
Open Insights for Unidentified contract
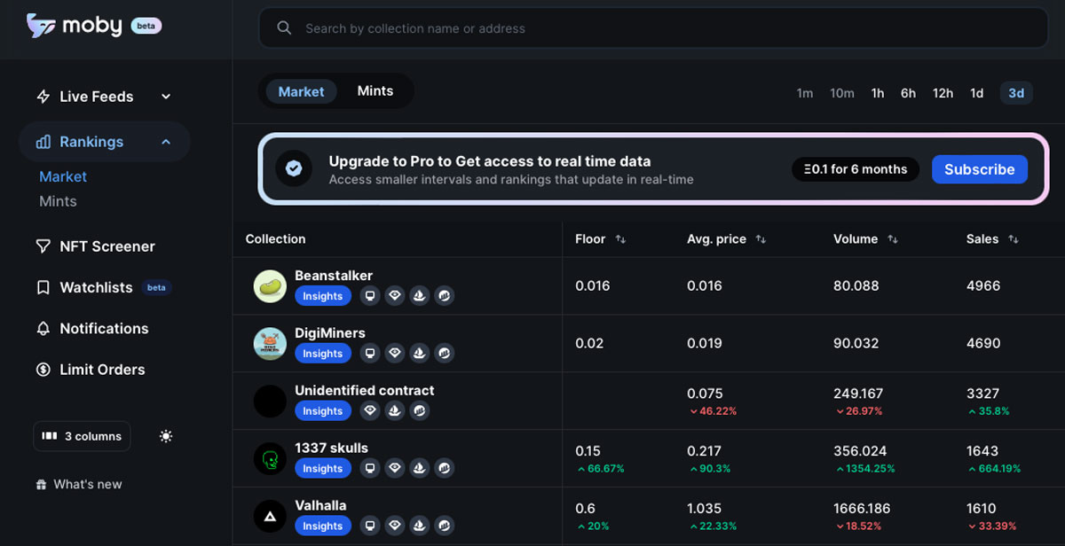(x=323, y=411)
